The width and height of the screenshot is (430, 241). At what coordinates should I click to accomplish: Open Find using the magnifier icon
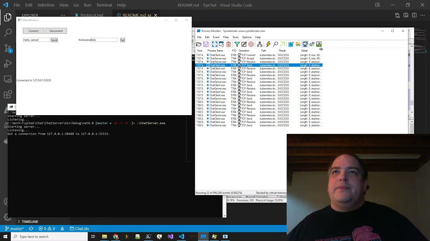click(275, 44)
